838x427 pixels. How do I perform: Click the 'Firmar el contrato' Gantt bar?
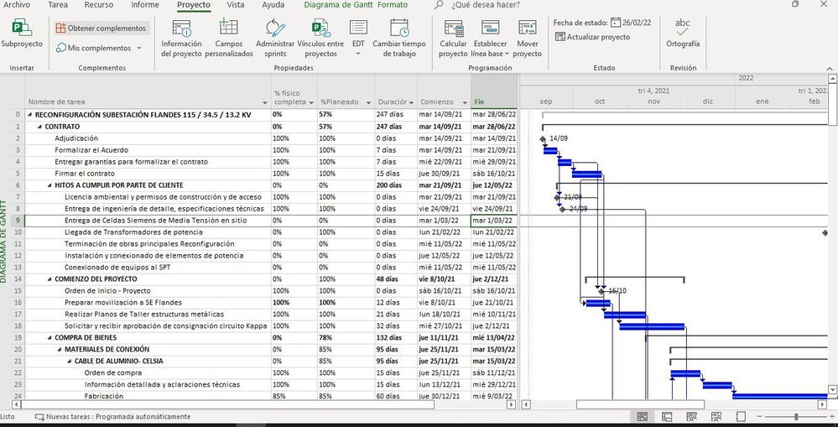(587, 174)
